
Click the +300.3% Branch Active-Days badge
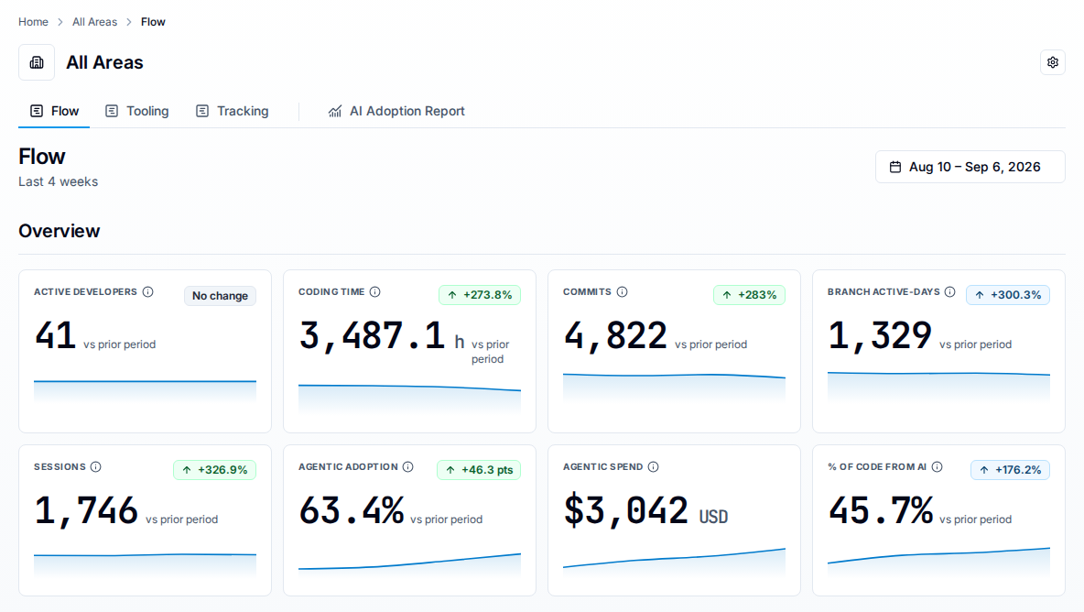1008,295
